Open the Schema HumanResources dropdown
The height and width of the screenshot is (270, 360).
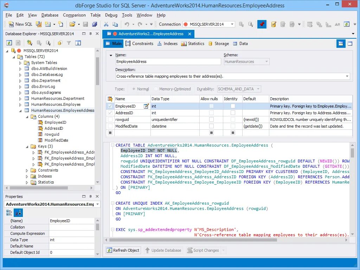[x=266, y=62]
